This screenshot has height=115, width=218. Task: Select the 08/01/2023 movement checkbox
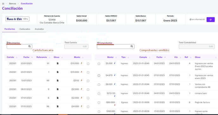[88, 90]
